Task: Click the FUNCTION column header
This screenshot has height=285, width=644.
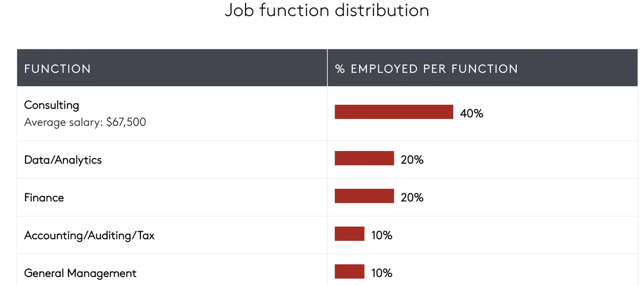Action: pyautogui.click(x=57, y=68)
